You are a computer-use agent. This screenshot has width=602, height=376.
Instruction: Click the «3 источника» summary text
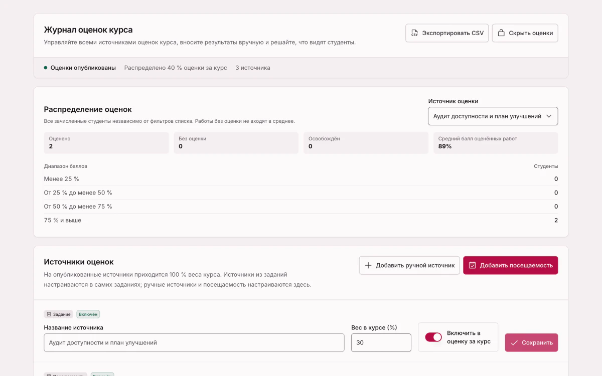pyautogui.click(x=253, y=68)
